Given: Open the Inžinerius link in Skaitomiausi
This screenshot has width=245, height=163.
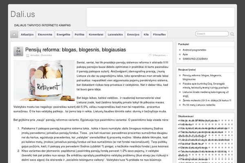Looking at the screenshot, I should pyautogui.click(x=187, y=124).
